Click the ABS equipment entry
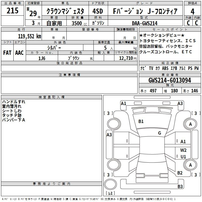This screenshot has height=202, width=202. tap(165, 68)
